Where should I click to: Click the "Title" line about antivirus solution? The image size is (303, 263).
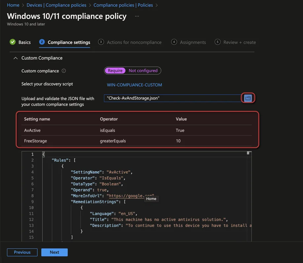159,219
